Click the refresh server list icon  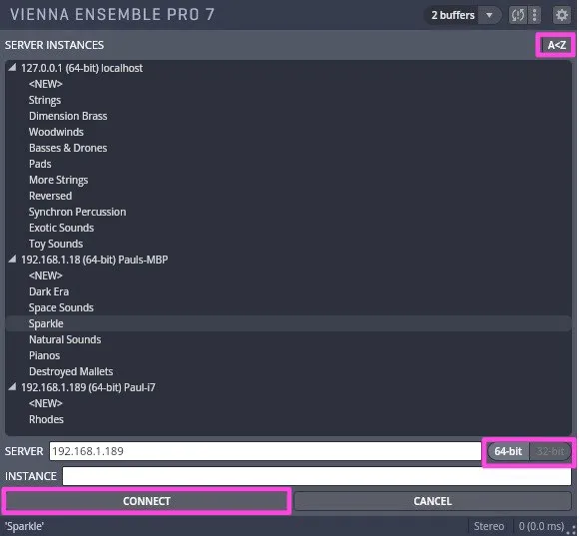517,15
